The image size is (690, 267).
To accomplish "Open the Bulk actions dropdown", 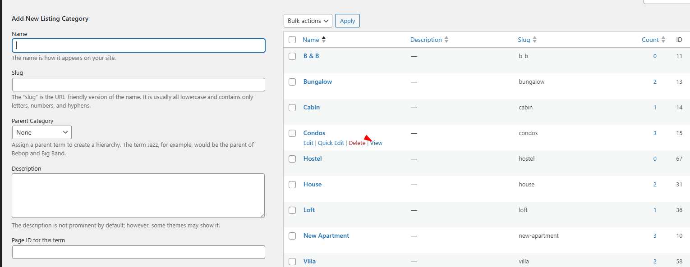I will pos(308,21).
